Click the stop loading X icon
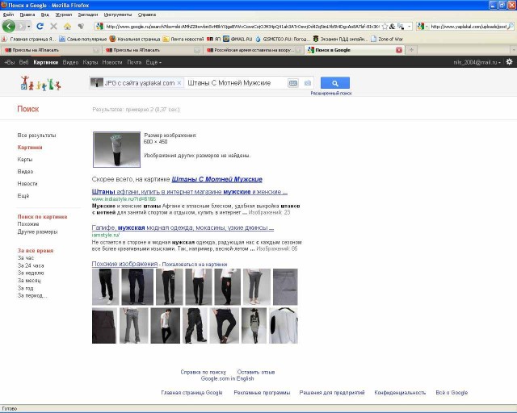Screen dimensions: 517x413 (53, 26)
